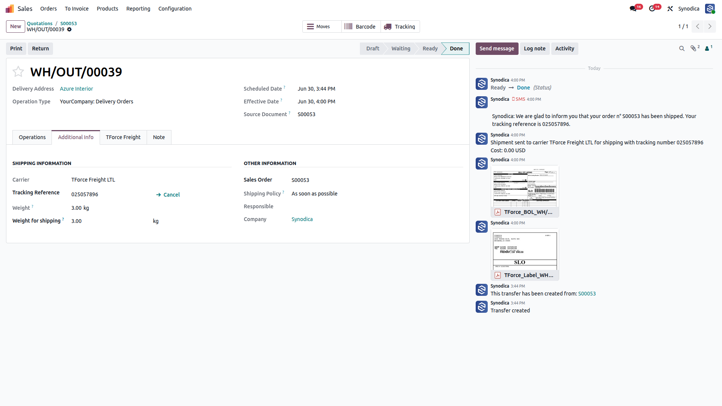Open the Sales app home icon
The image size is (722, 406).
tap(10, 9)
